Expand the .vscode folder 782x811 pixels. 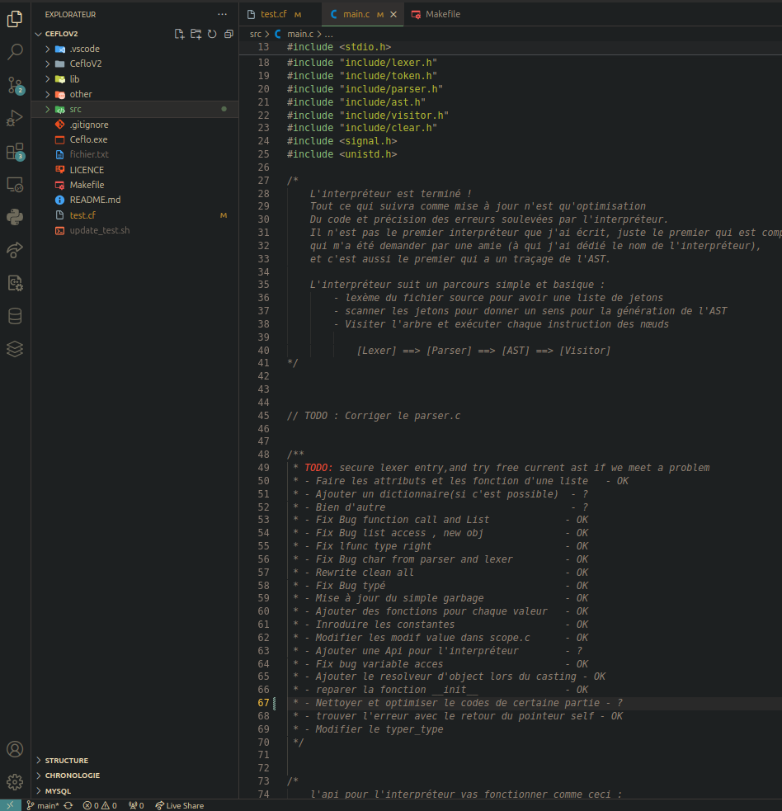pos(48,50)
